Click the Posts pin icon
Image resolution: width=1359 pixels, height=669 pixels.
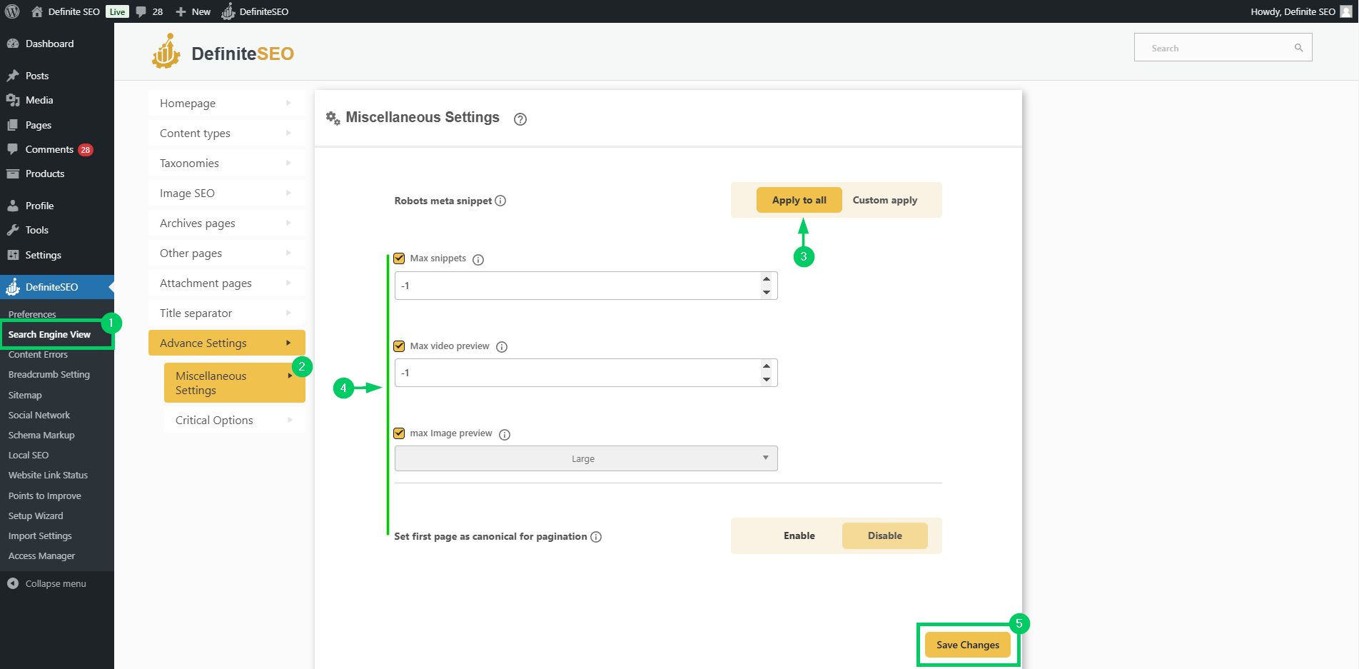click(x=13, y=76)
